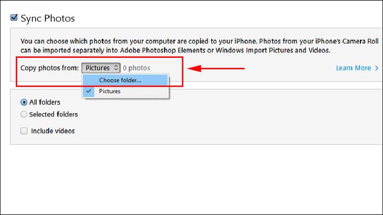Viewport: 383px width, 215px height.
Task: Click the chevron arrow after Learn More
Action: pos(376,68)
